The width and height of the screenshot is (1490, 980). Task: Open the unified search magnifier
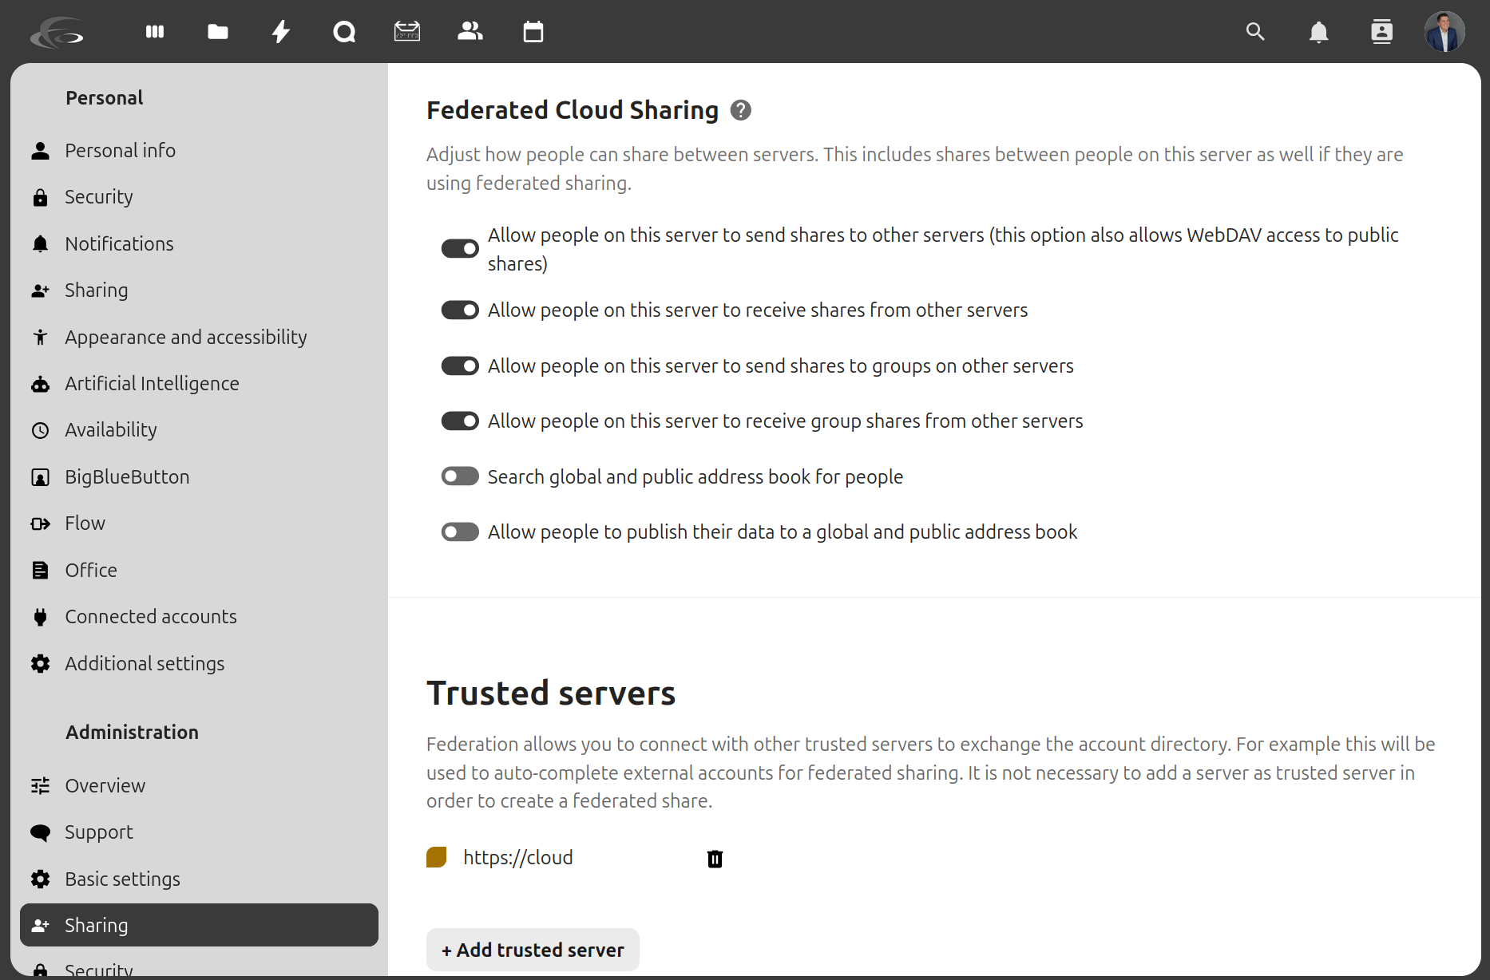[x=1255, y=32]
